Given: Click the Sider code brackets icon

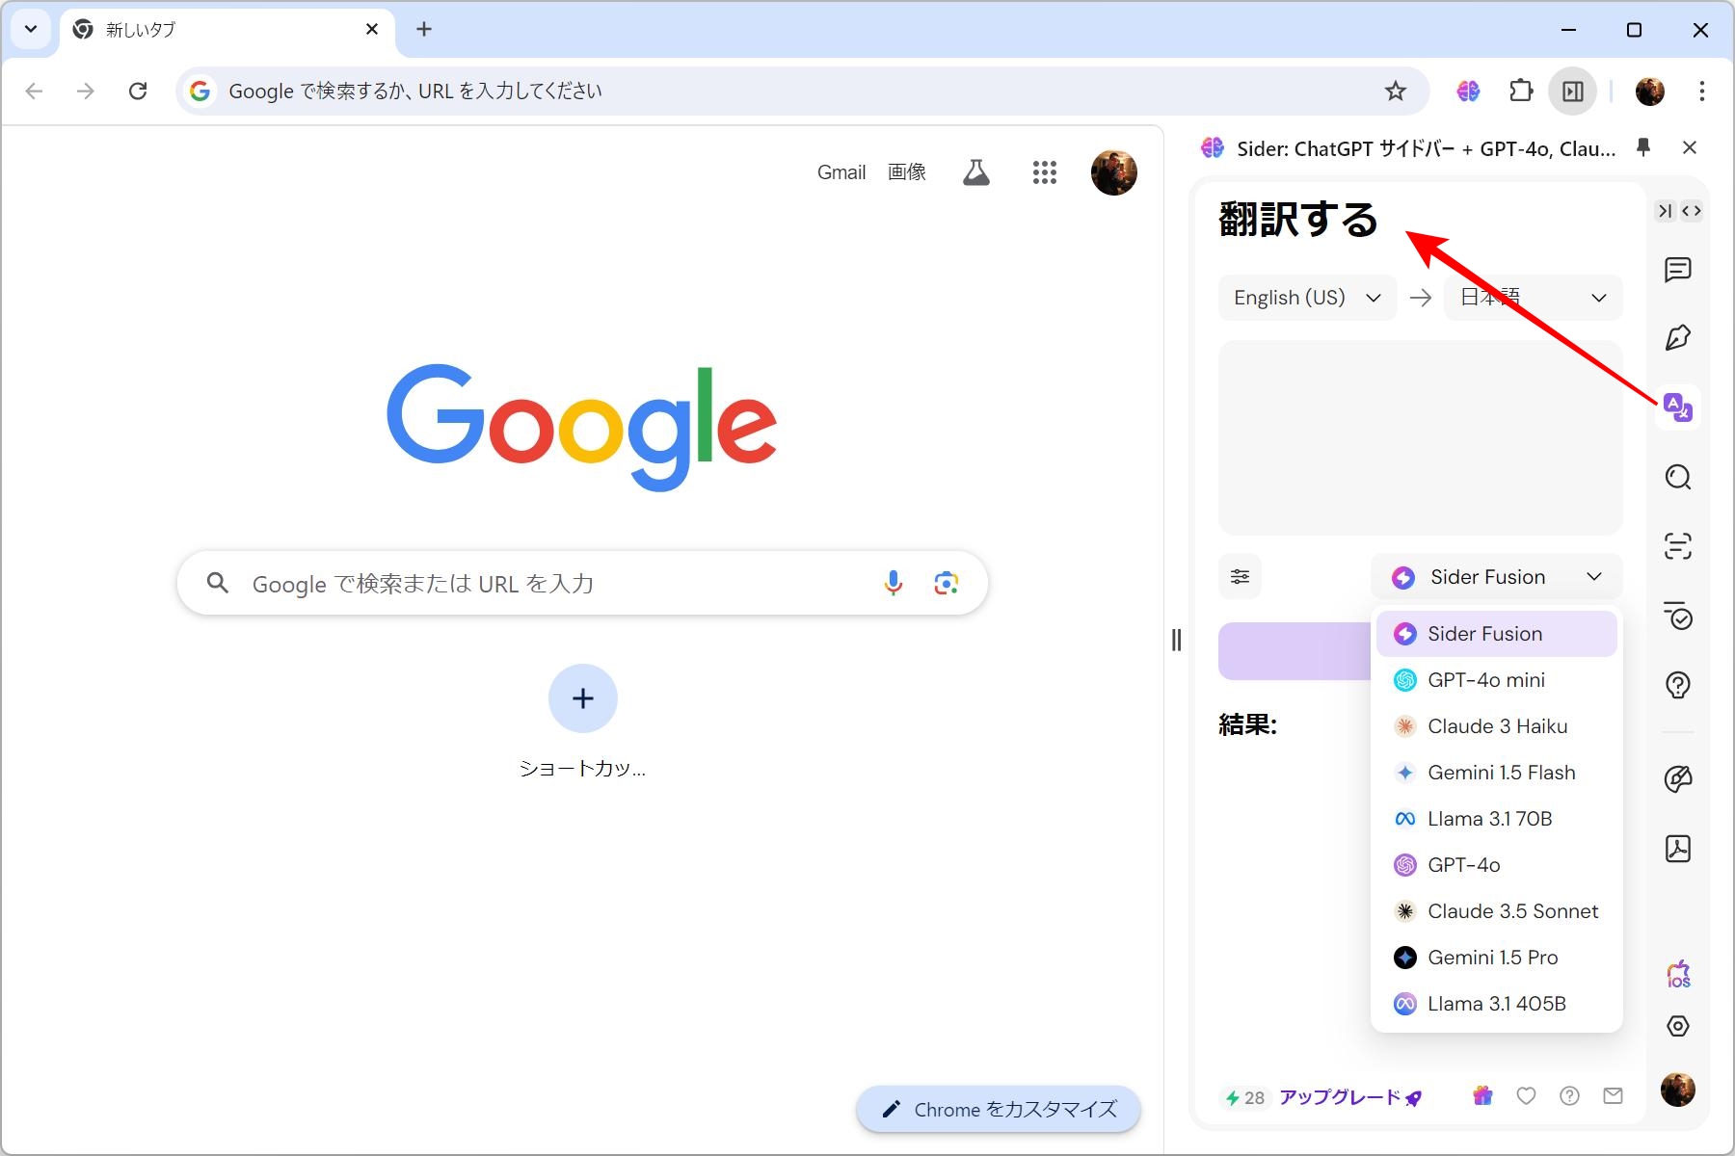Looking at the screenshot, I should pyautogui.click(x=1692, y=211).
